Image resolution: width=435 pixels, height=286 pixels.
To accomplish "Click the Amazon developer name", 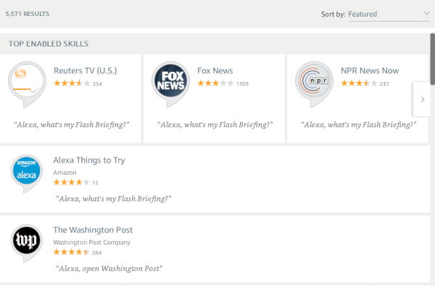I will pos(65,173).
